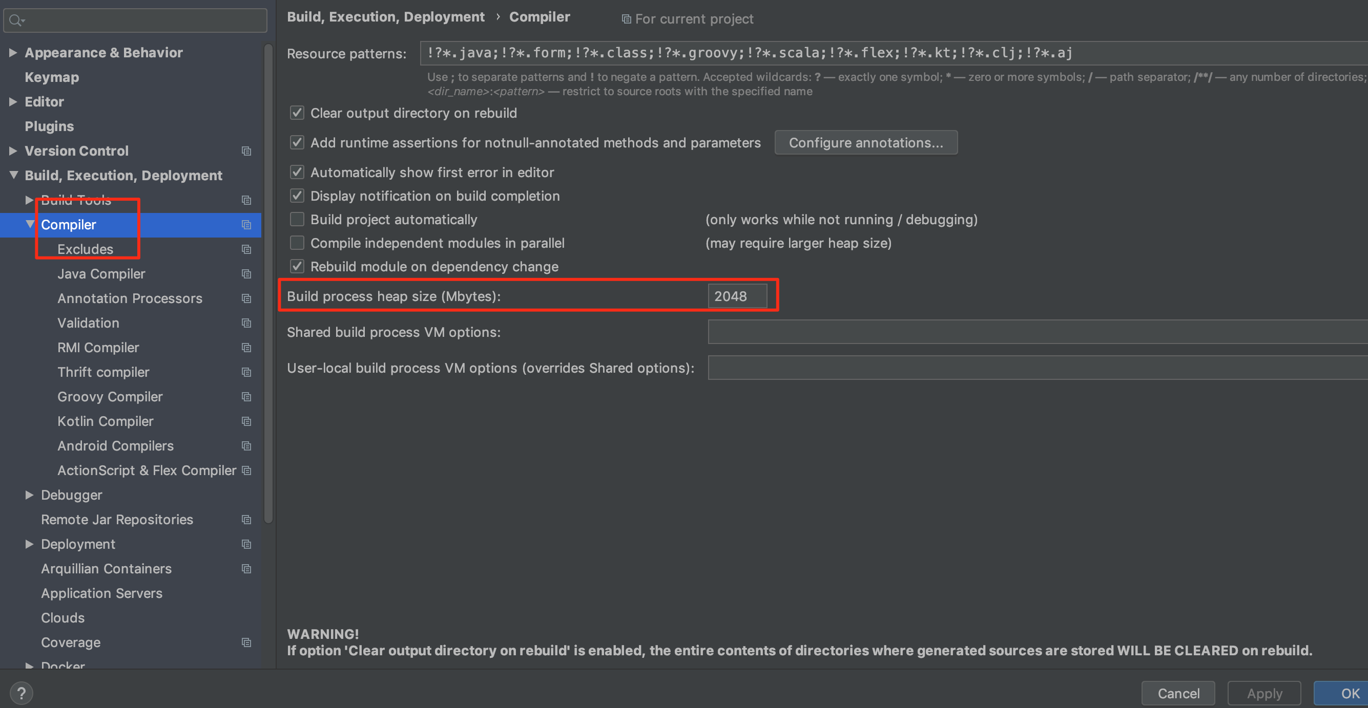Screen dimensions: 1368x708
Task: Click project-level icon beside Java Compiler
Action: (x=246, y=274)
